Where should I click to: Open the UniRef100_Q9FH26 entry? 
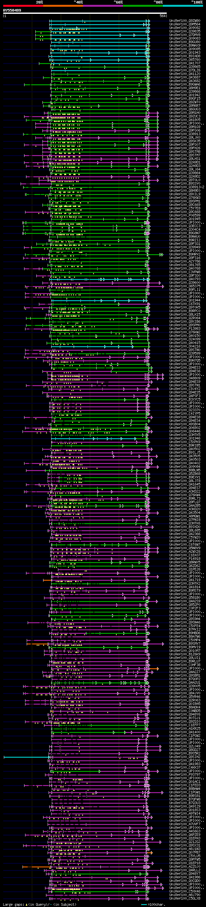click(x=185, y=148)
